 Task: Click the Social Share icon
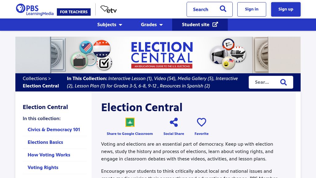[174, 122]
